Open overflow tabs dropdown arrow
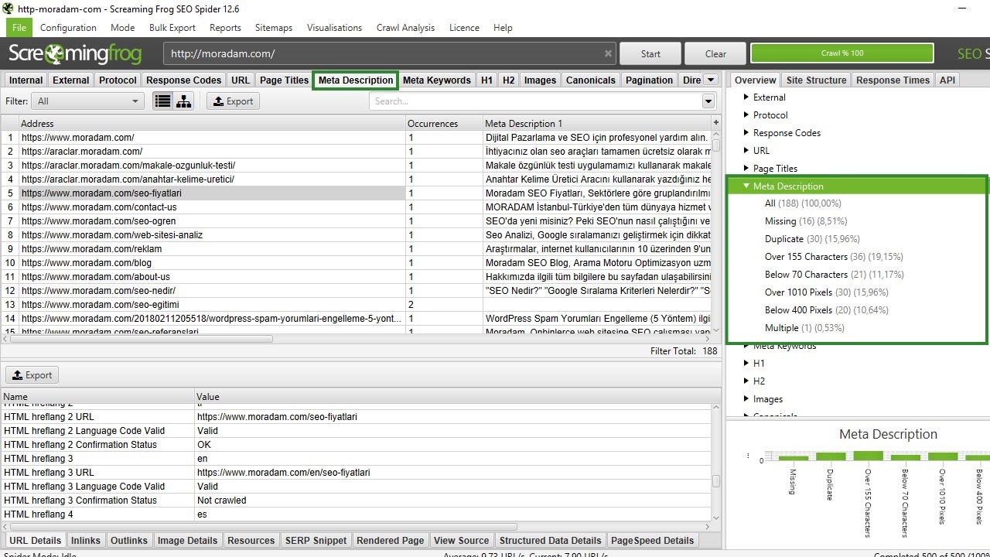Screen dimensions: 990x557 point(711,80)
